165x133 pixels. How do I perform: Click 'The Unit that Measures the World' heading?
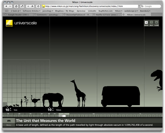point(46,121)
